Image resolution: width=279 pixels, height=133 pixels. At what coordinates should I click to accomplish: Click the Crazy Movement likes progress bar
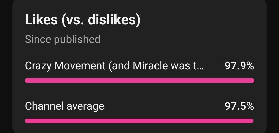(139, 80)
